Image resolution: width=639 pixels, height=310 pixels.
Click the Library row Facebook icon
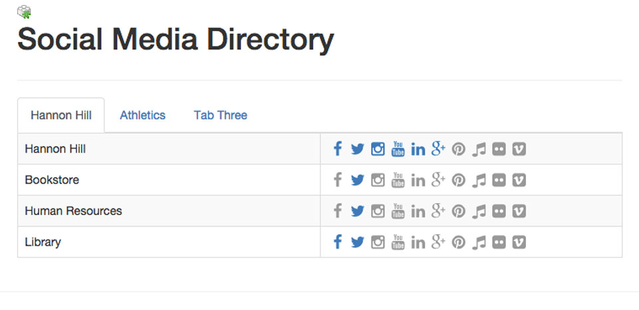(x=337, y=242)
